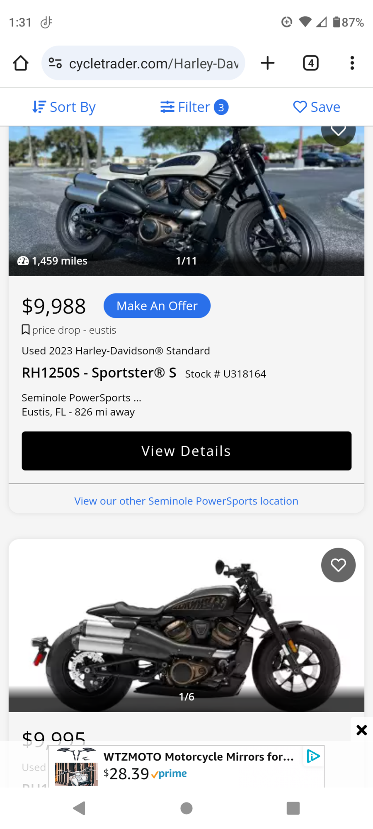Favorite the top Sportster S listing heart
This screenshot has height=829, width=373.
(338, 132)
